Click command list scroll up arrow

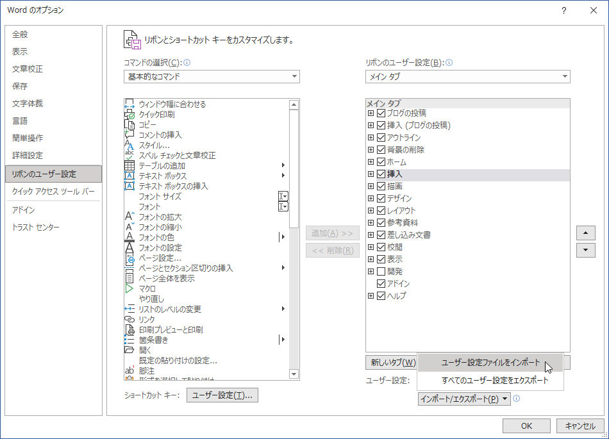[x=294, y=105]
